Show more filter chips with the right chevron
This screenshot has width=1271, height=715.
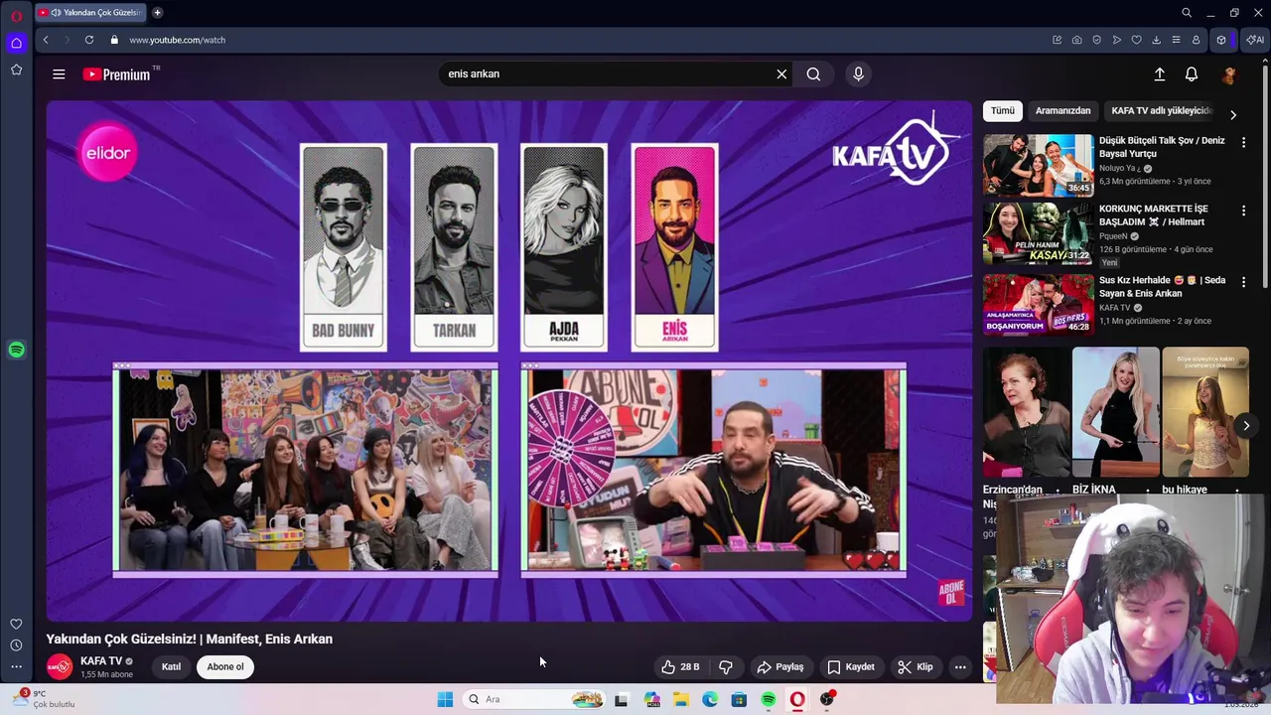1233,115
